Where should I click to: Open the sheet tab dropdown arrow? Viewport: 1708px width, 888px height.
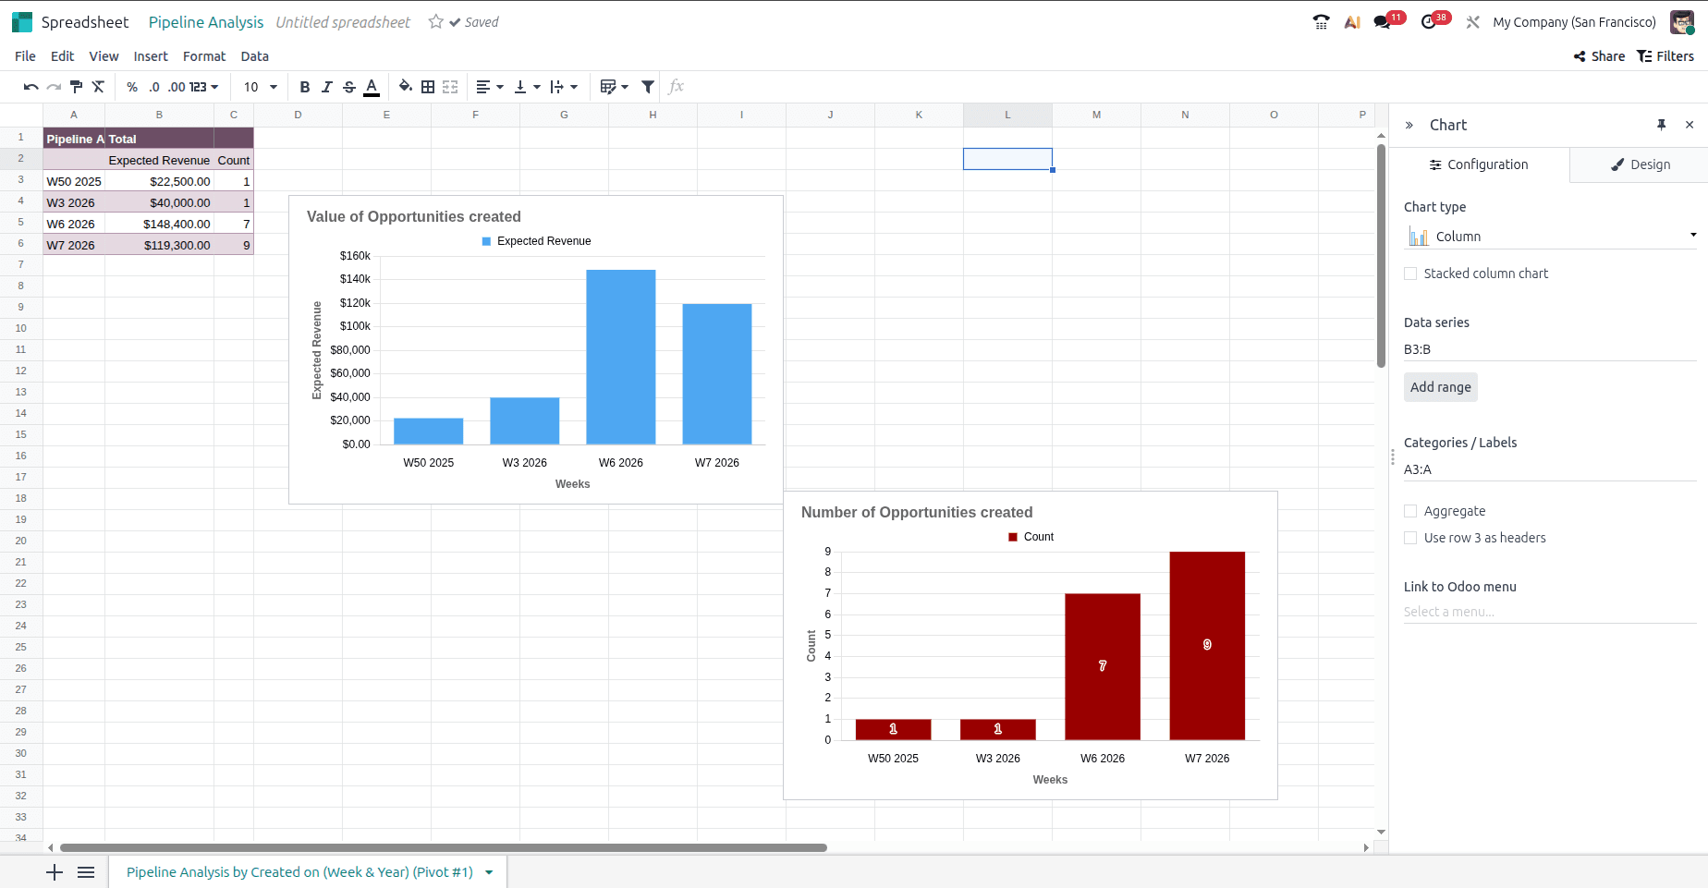click(x=489, y=872)
